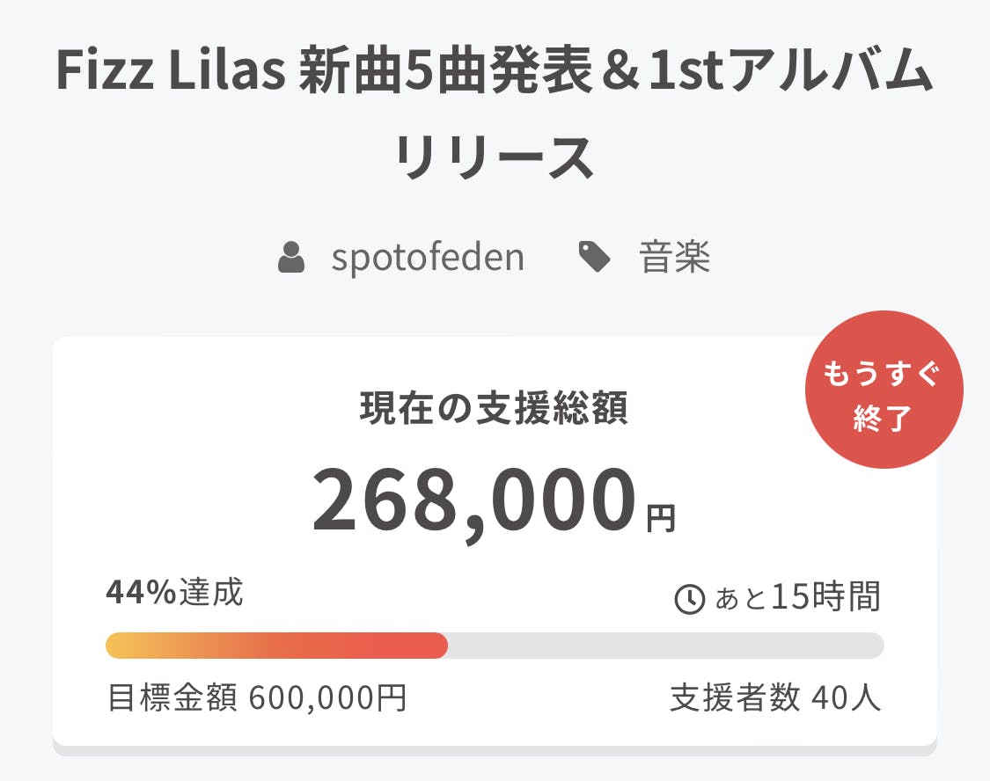The image size is (990, 781).
Task: Click the person icon beside spotofeden
Action: pyautogui.click(x=291, y=259)
